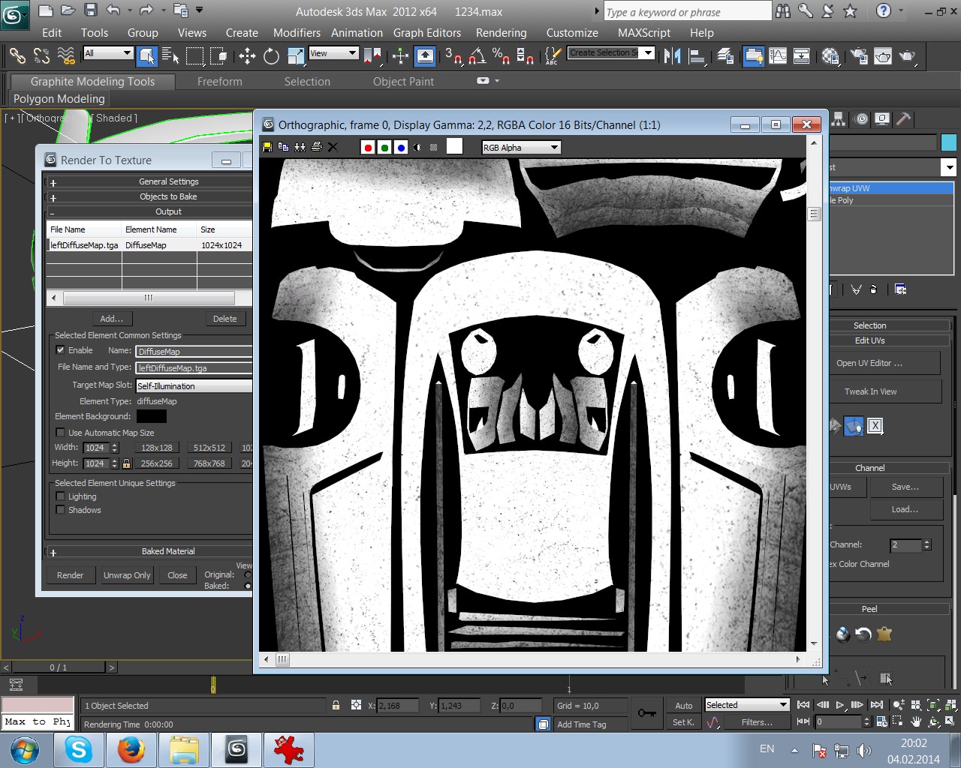Screen dimensions: 961x768
Task: Click the Unwrap Only button
Action: (127, 575)
